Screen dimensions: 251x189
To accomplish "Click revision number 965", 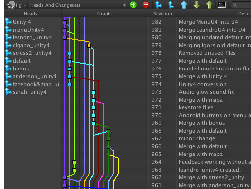I will pyautogui.click(x=156, y=154).
